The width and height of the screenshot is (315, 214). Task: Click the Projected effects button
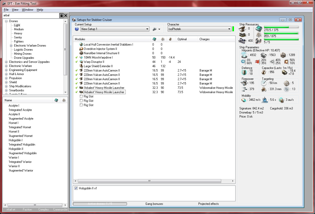tap(208, 204)
